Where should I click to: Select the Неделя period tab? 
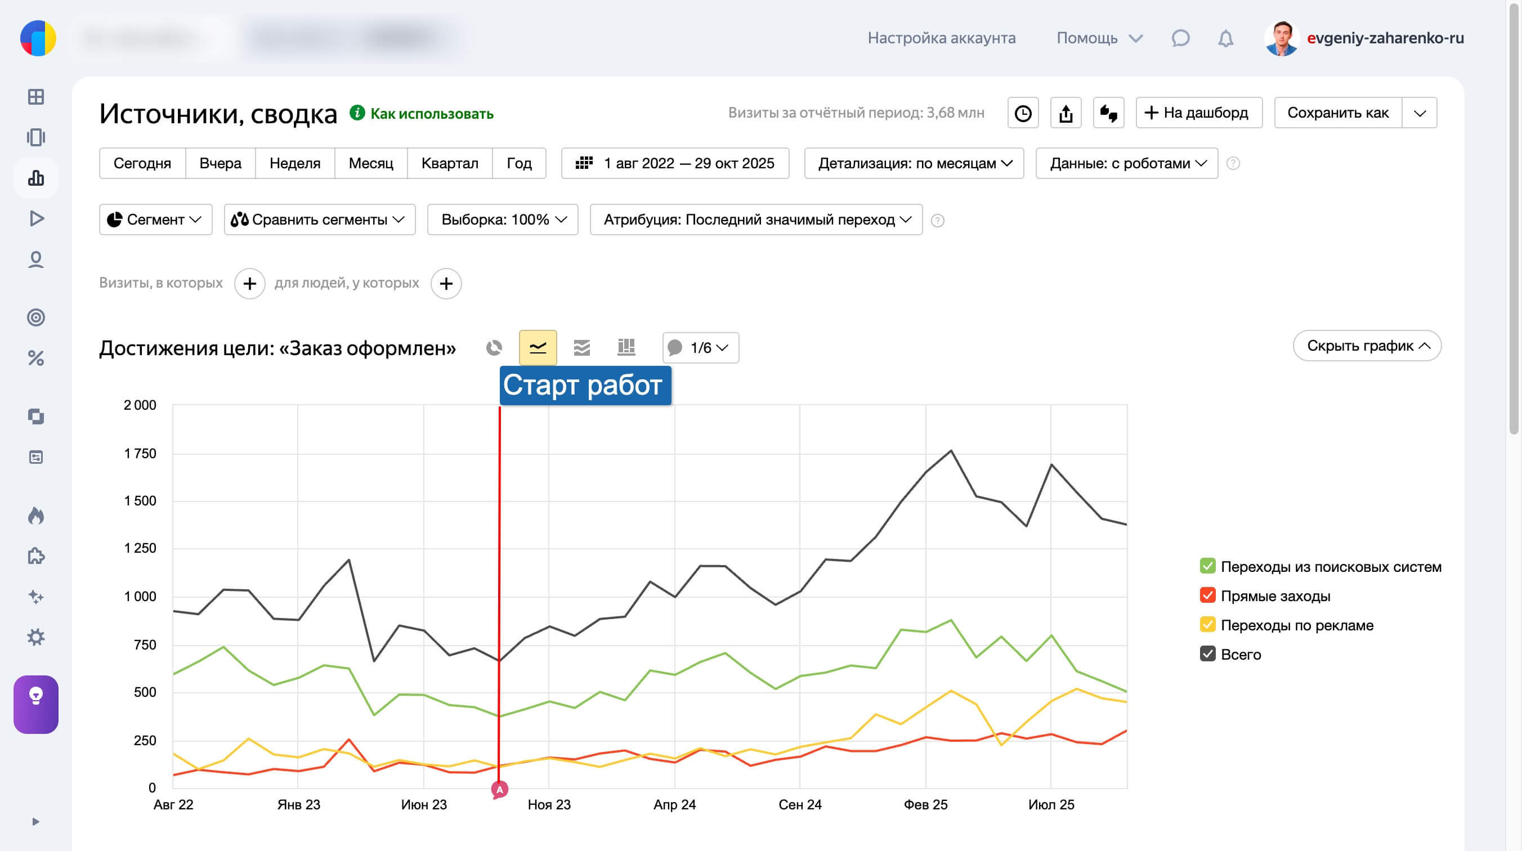coord(294,163)
